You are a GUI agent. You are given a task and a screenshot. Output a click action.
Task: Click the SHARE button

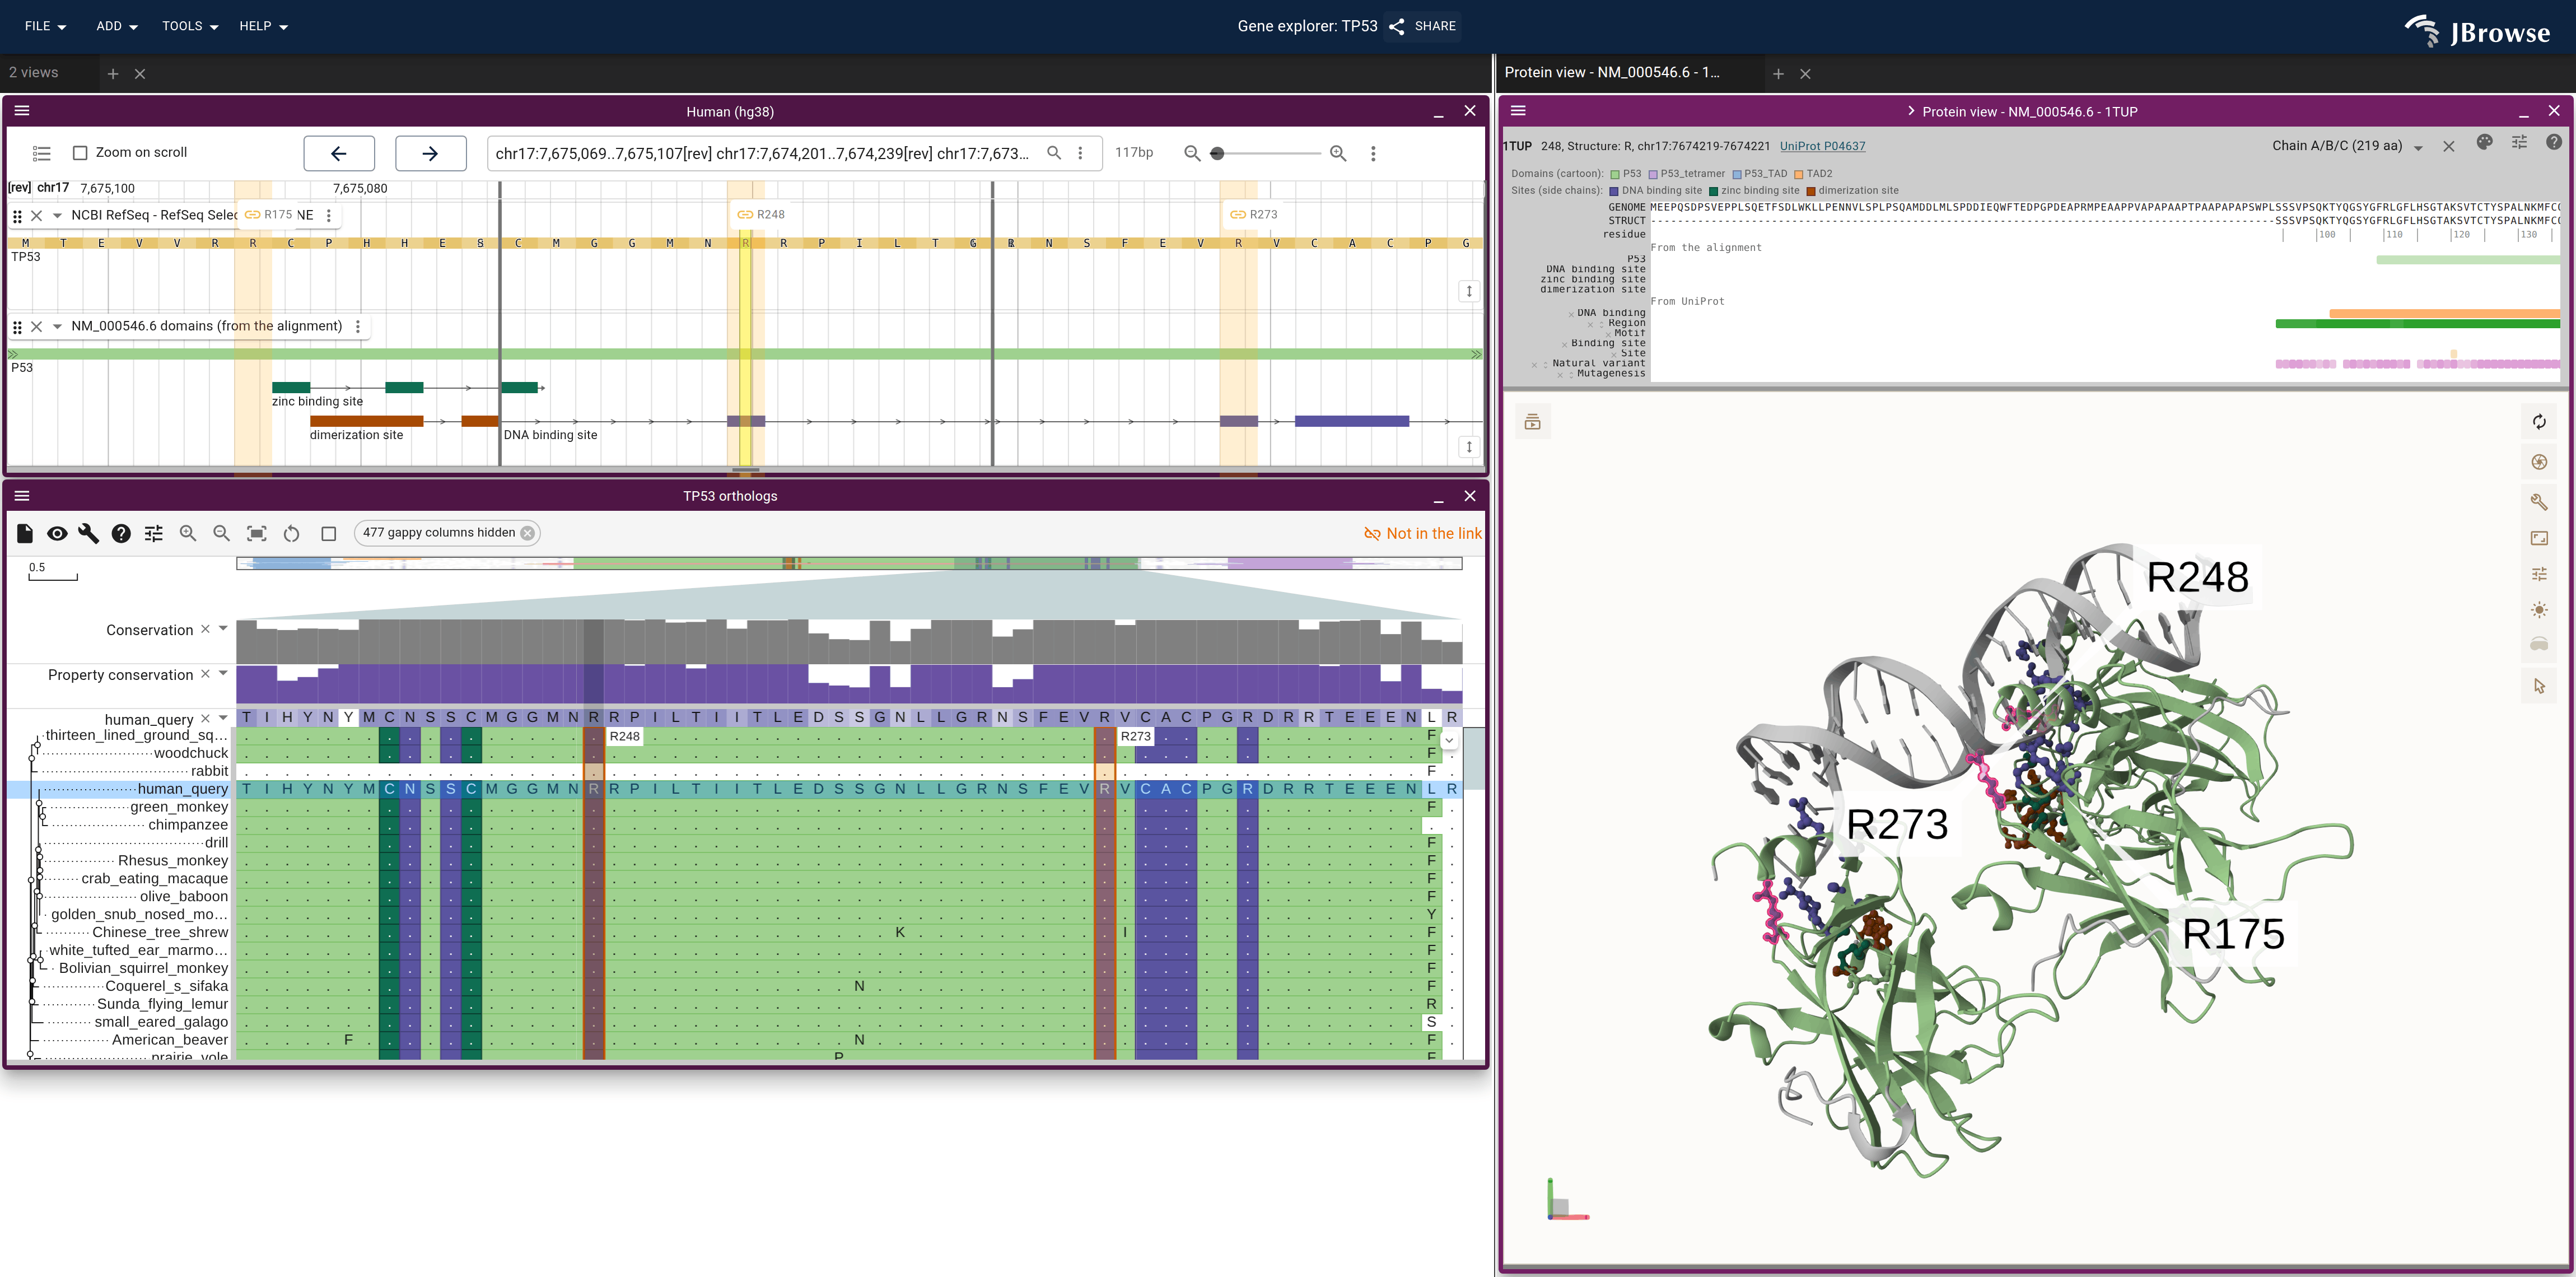point(1423,26)
